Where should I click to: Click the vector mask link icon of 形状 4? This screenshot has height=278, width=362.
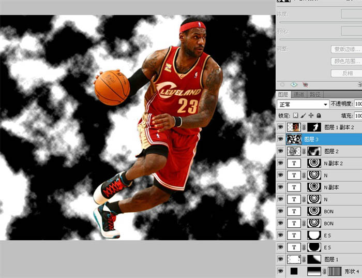[325, 271]
